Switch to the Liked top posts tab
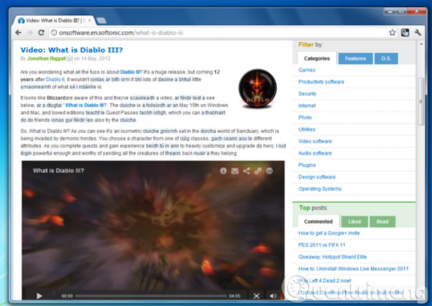The width and height of the screenshot is (432, 306). (x=354, y=222)
